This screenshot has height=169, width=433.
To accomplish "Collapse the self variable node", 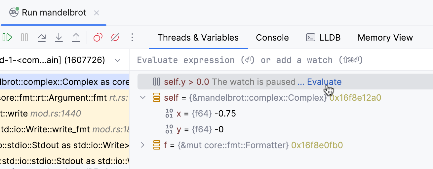I will [143, 98].
